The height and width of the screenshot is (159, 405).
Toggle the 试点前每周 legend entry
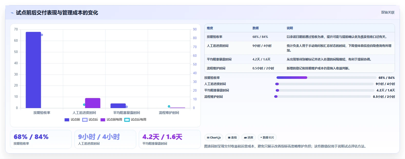[111, 120]
